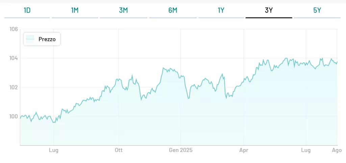Toggle the Prezzo series legend label
The height and width of the screenshot is (163, 346).
point(47,39)
